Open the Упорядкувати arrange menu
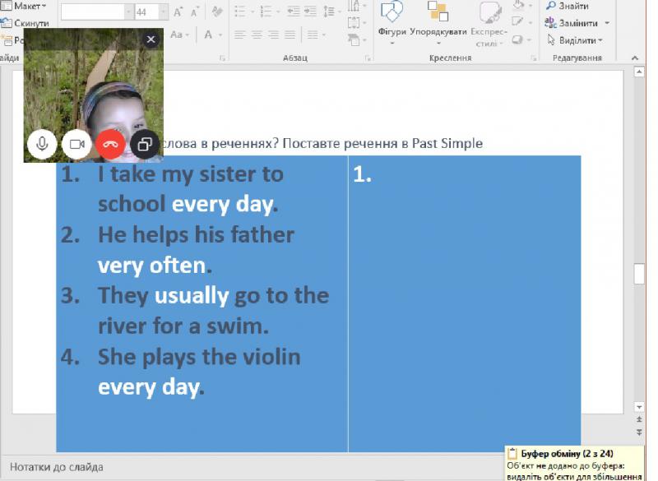This screenshot has height=481, width=658. (x=438, y=24)
